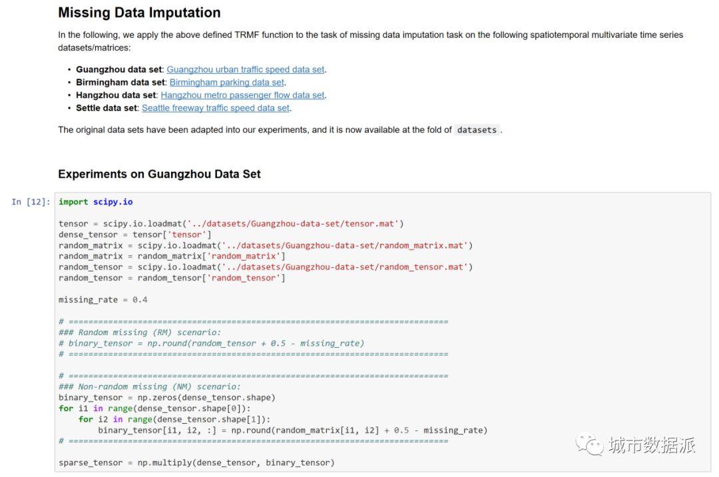Click the Missing Data Imputation heading
719x477 pixels.
pos(139,13)
